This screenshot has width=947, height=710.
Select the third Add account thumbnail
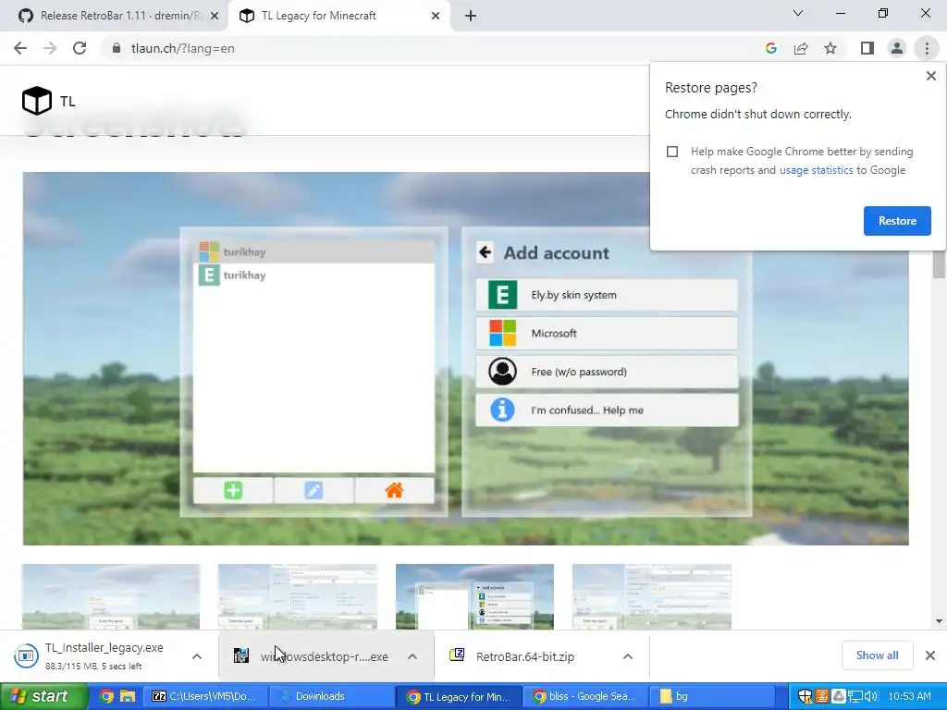[474, 596]
